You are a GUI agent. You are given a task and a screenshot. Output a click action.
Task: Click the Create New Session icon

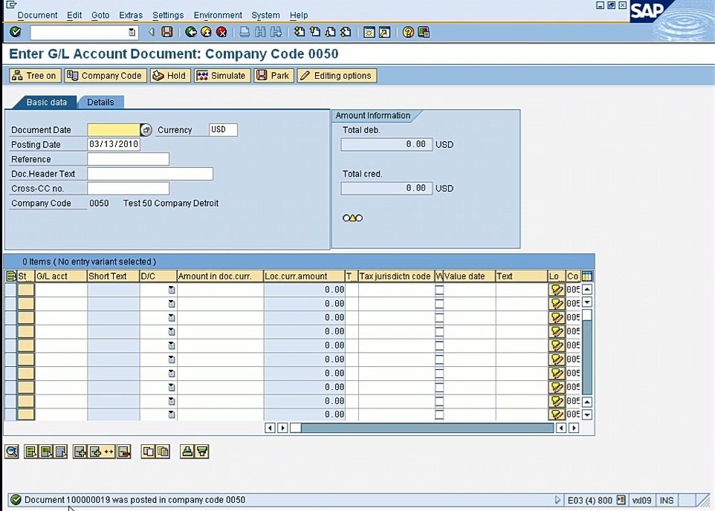[x=369, y=32]
